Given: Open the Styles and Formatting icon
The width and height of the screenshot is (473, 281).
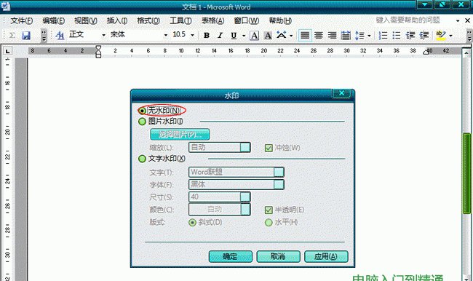Looking at the screenshot, I should pos(60,36).
